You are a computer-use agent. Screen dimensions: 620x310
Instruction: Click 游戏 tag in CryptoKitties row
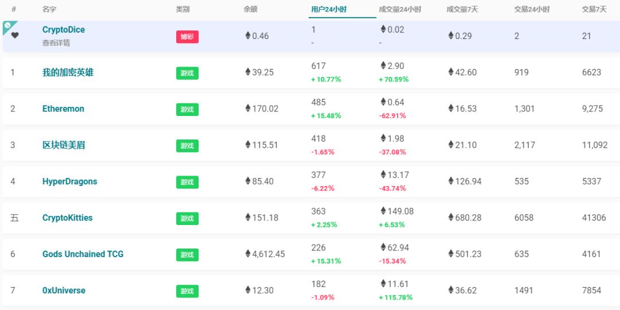pyautogui.click(x=187, y=219)
